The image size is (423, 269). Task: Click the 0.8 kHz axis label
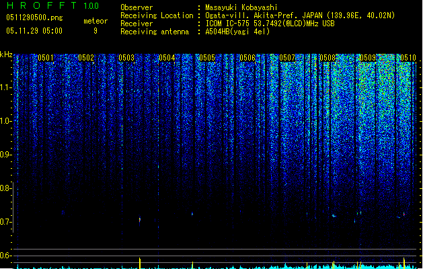(x=5, y=188)
